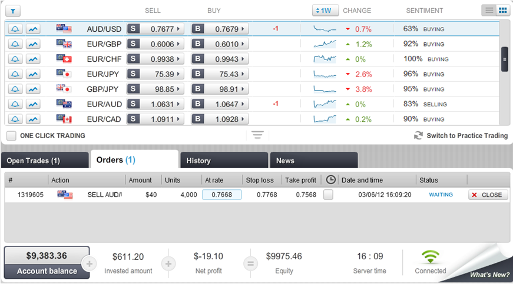This screenshot has width=513, height=284.
Task: Click the alert bell icon for GBP/JPY
Action: point(16,89)
